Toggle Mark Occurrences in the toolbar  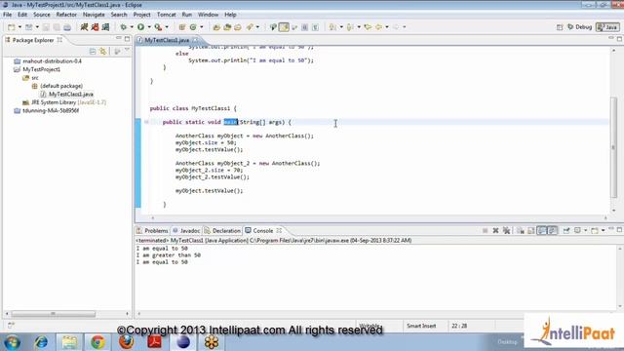point(284,27)
